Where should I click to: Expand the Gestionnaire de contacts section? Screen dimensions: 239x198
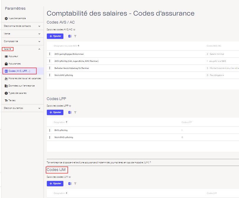point(39,26)
